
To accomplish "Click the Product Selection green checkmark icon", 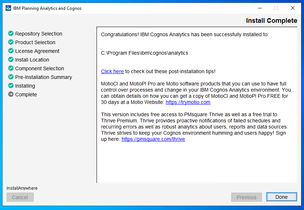I will pyautogui.click(x=11, y=42).
